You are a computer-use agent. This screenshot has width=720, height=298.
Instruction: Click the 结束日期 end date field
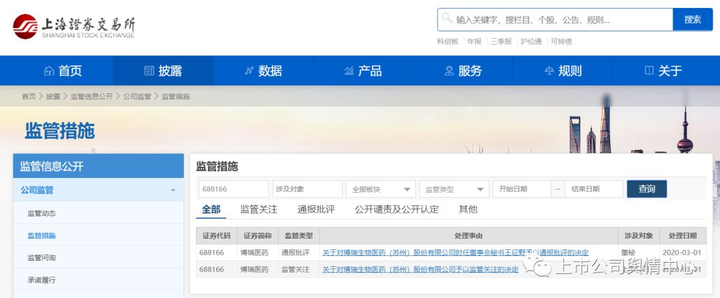[594, 189]
